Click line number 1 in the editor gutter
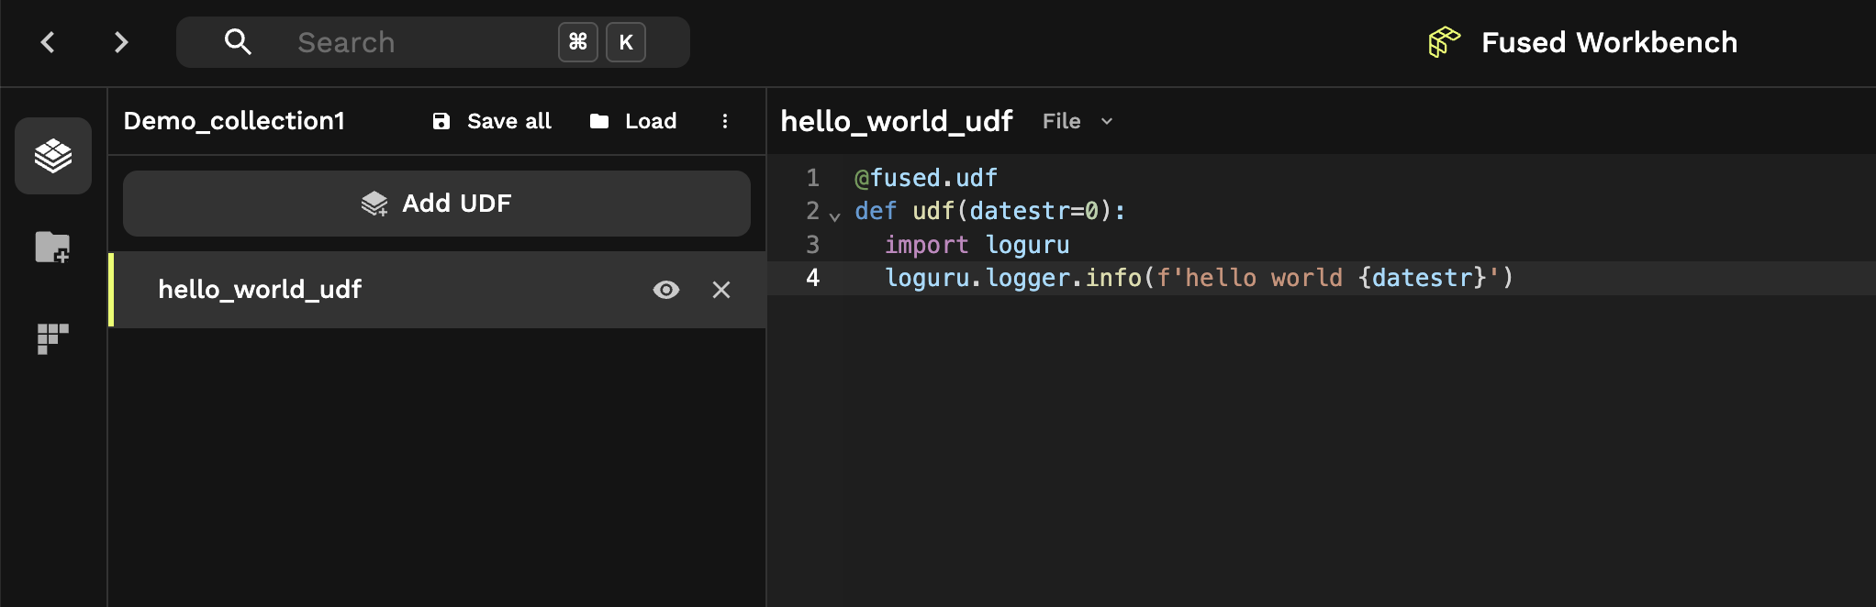1876x607 pixels. [812, 178]
